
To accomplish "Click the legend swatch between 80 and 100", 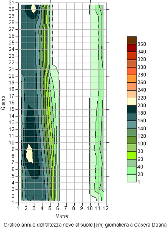I will [132, 147].
